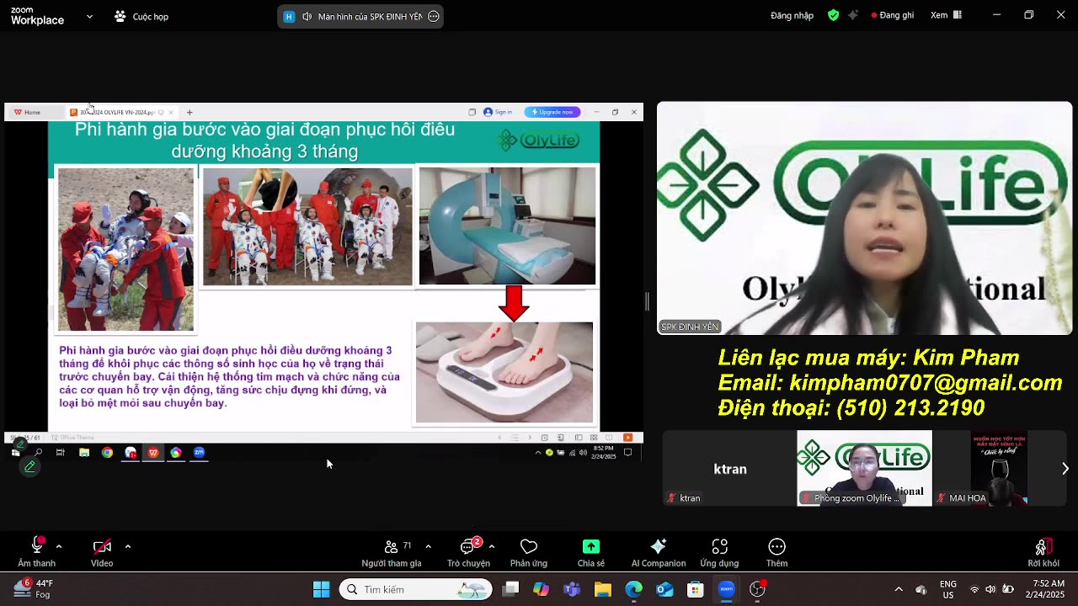
Task: Click Upgrade now in shared WPS window
Action: click(552, 112)
